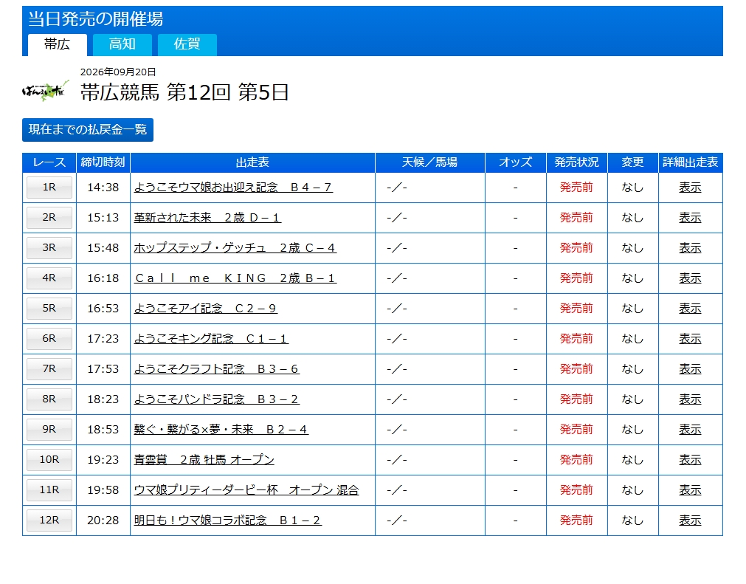This screenshot has width=746, height=584.
Task: Click the 2026年09月20日 date text
Action: coord(118,72)
